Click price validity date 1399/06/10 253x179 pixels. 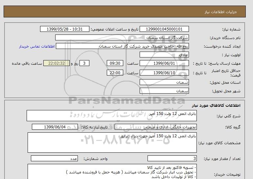click(164, 73)
